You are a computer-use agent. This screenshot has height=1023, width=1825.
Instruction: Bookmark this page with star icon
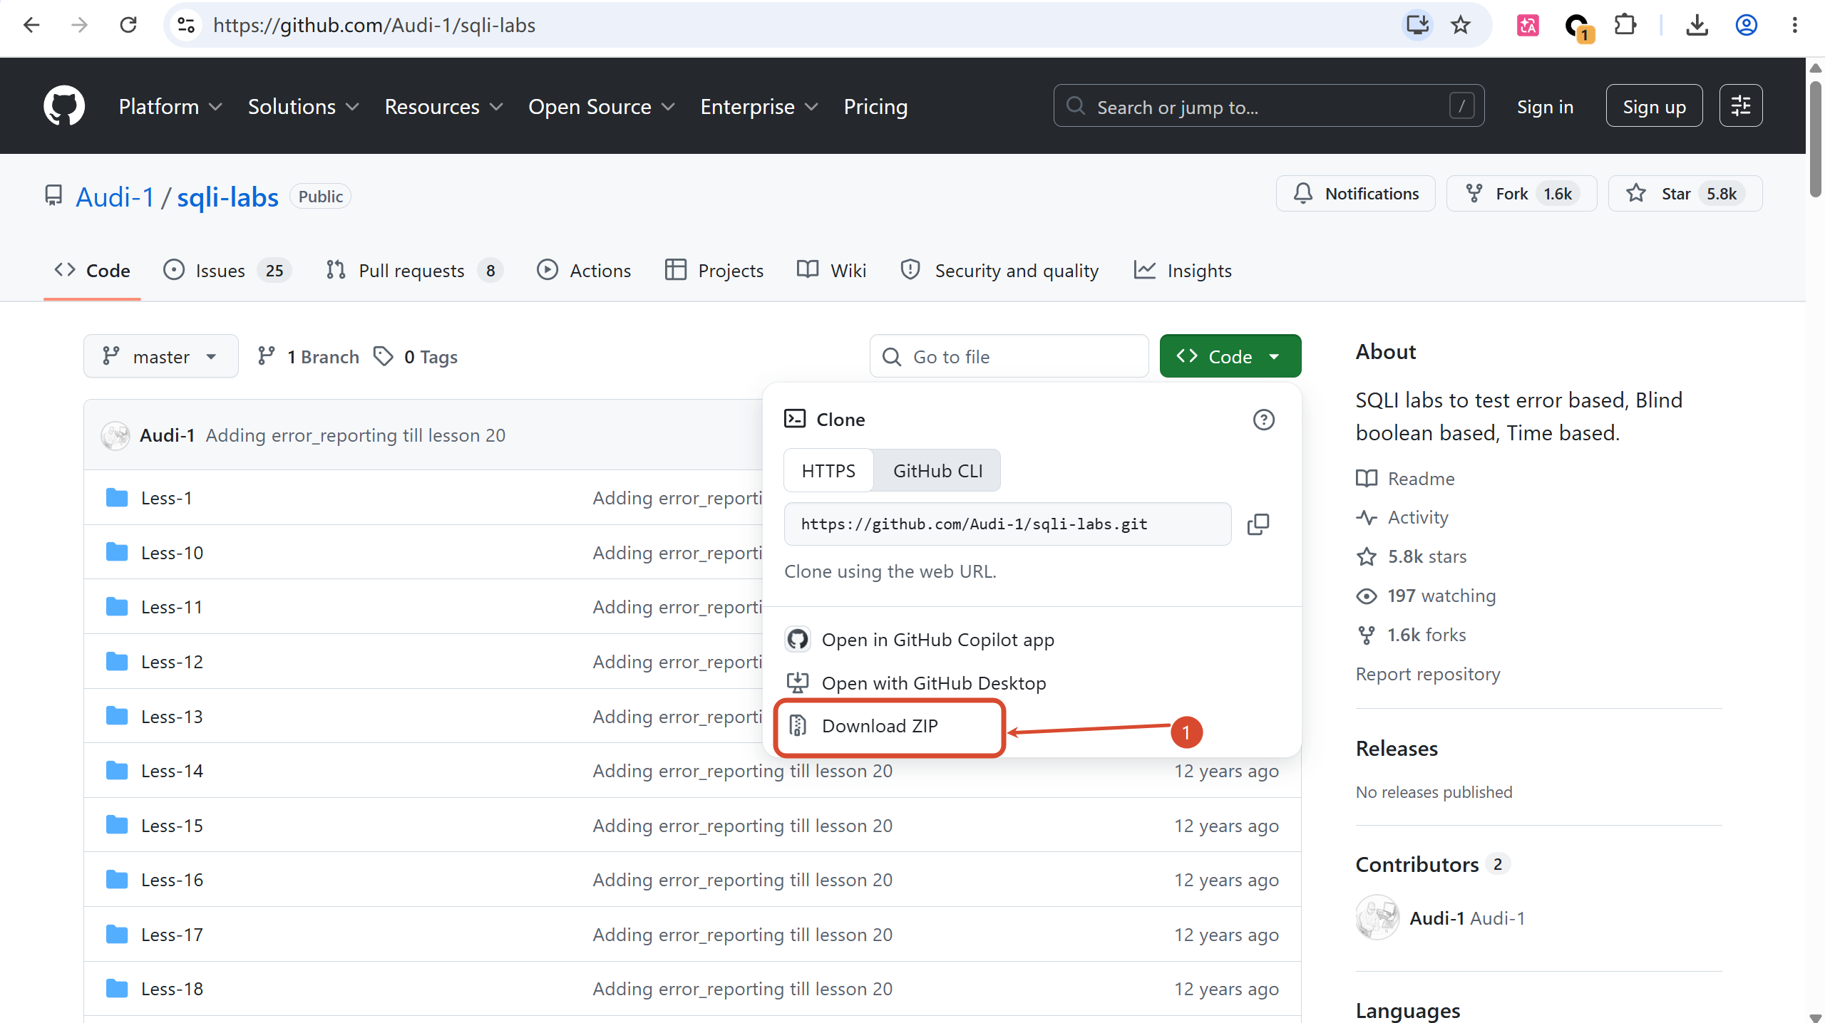pos(1461,25)
